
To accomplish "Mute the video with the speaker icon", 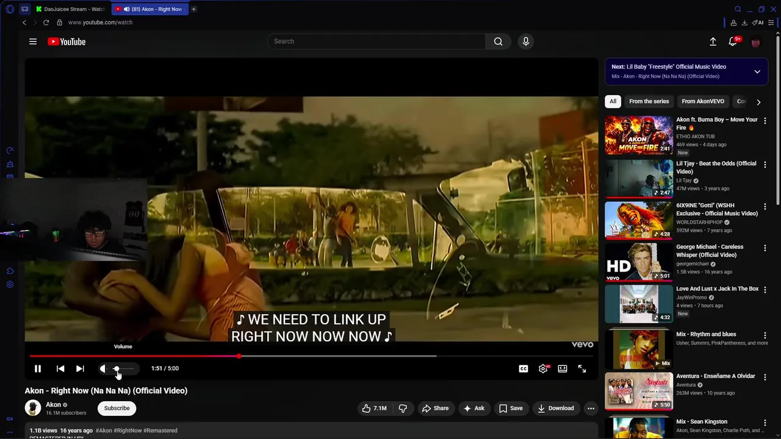I will tap(103, 368).
